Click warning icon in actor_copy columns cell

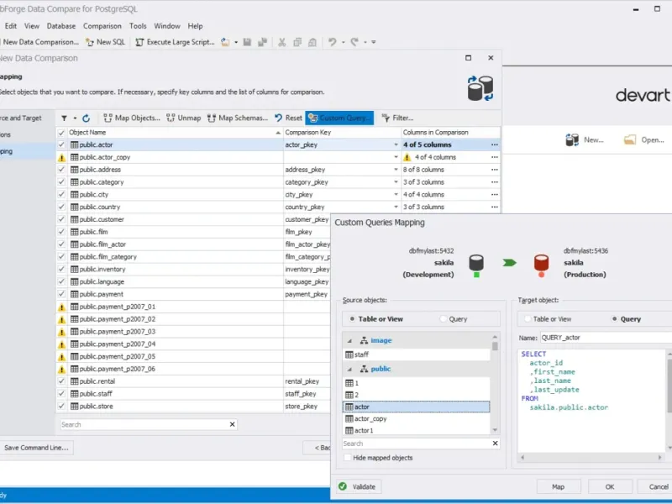point(407,157)
